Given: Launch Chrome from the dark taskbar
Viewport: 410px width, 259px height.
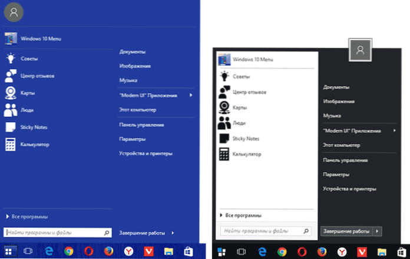Looking at the screenshot, I should (282, 252).
